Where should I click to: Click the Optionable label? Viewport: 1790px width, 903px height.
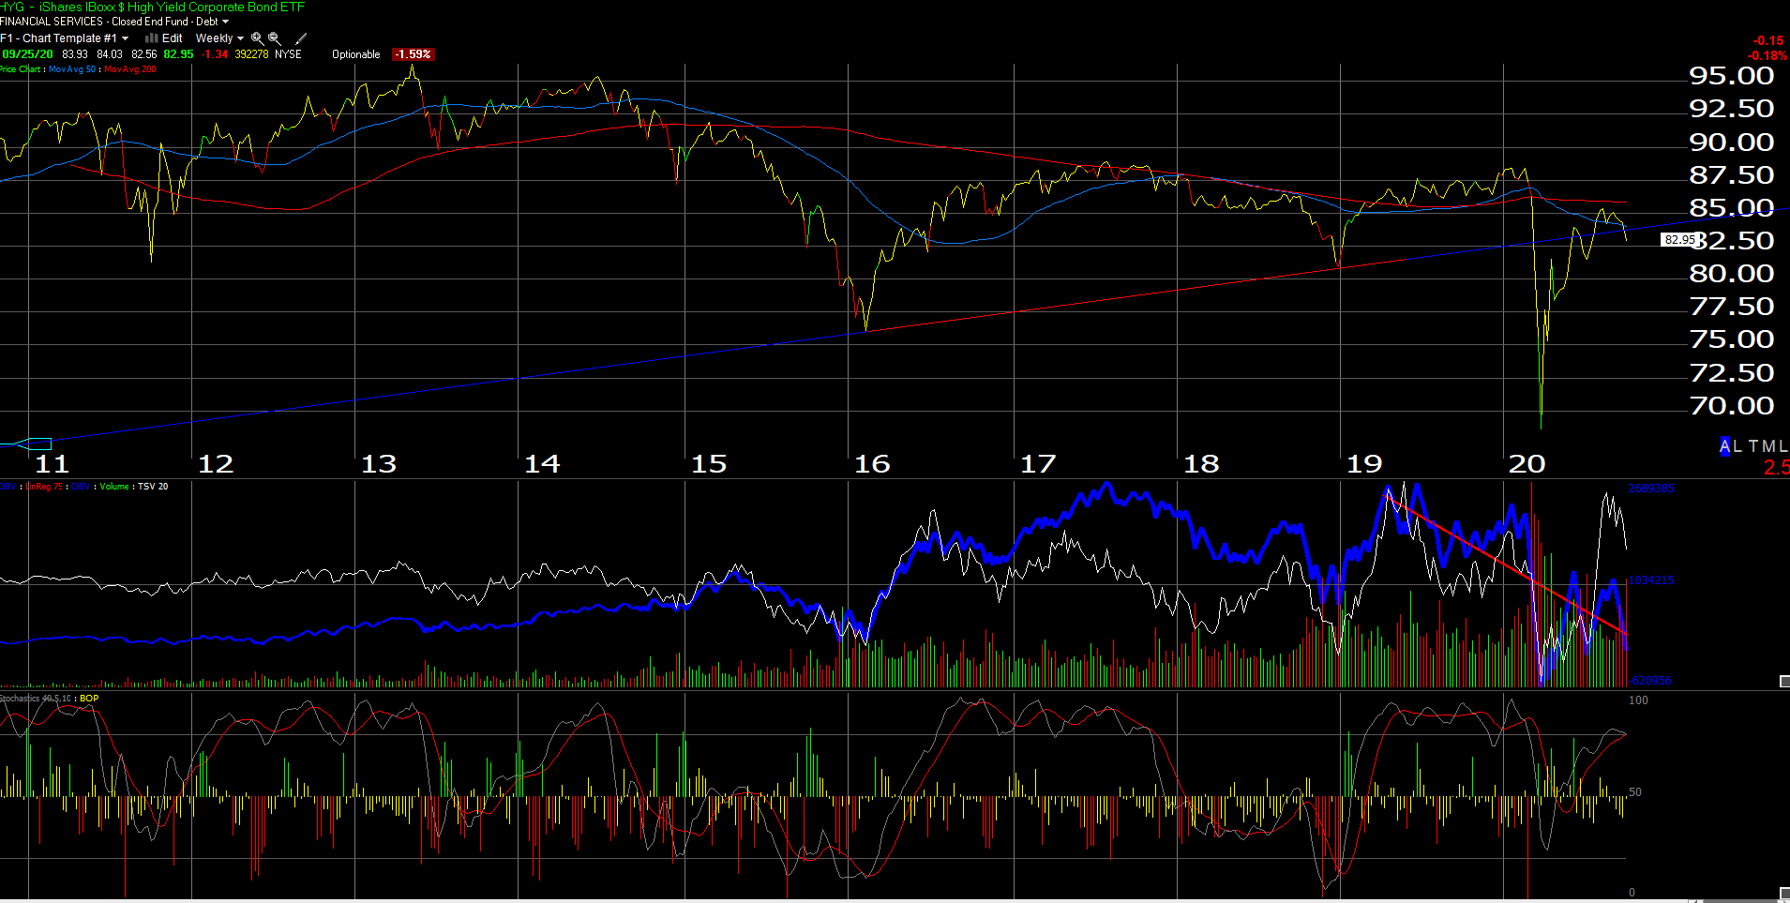coord(356,54)
